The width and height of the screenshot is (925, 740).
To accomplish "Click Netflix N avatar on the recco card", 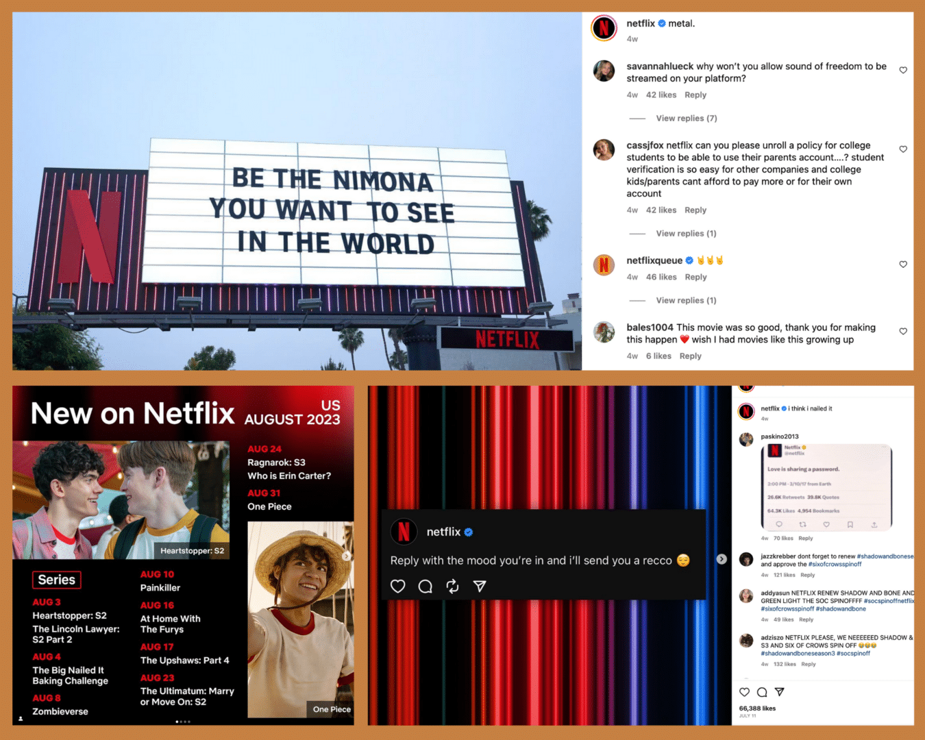I will coord(404,532).
